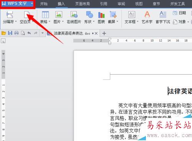Expand the WPS 文字 dropdown arrow
Image resolution: width=192 pixels, height=141 pixels.
pos(32,3)
